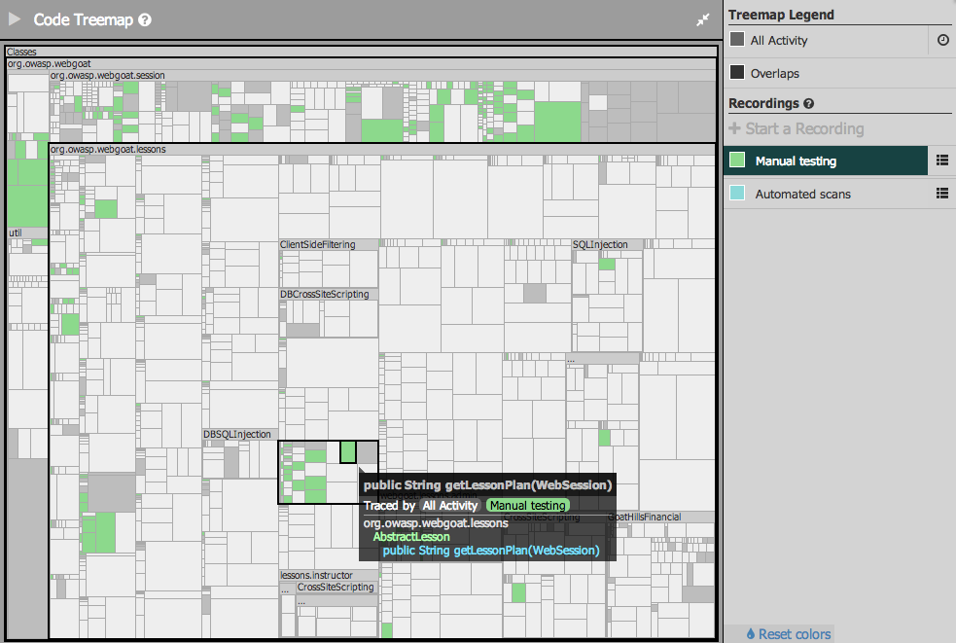Select the Automated scans recording
This screenshot has height=643, width=956.
(x=802, y=194)
